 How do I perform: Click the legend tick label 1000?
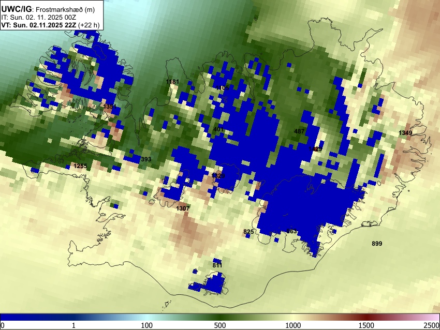(x=293, y=325)
